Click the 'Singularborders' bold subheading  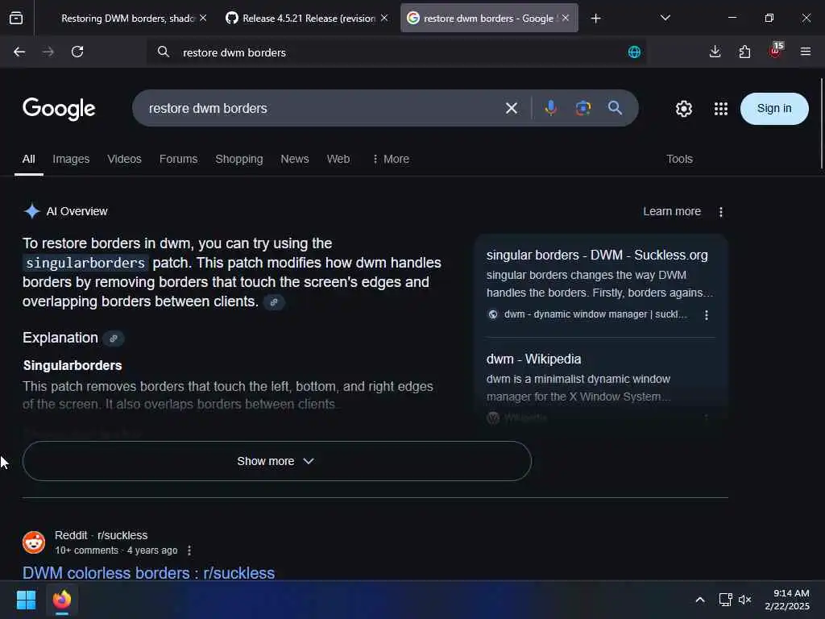pos(73,365)
